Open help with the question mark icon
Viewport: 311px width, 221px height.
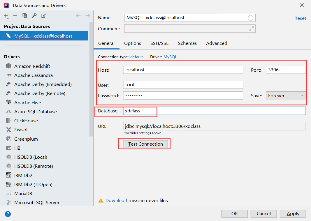click(x=8, y=214)
